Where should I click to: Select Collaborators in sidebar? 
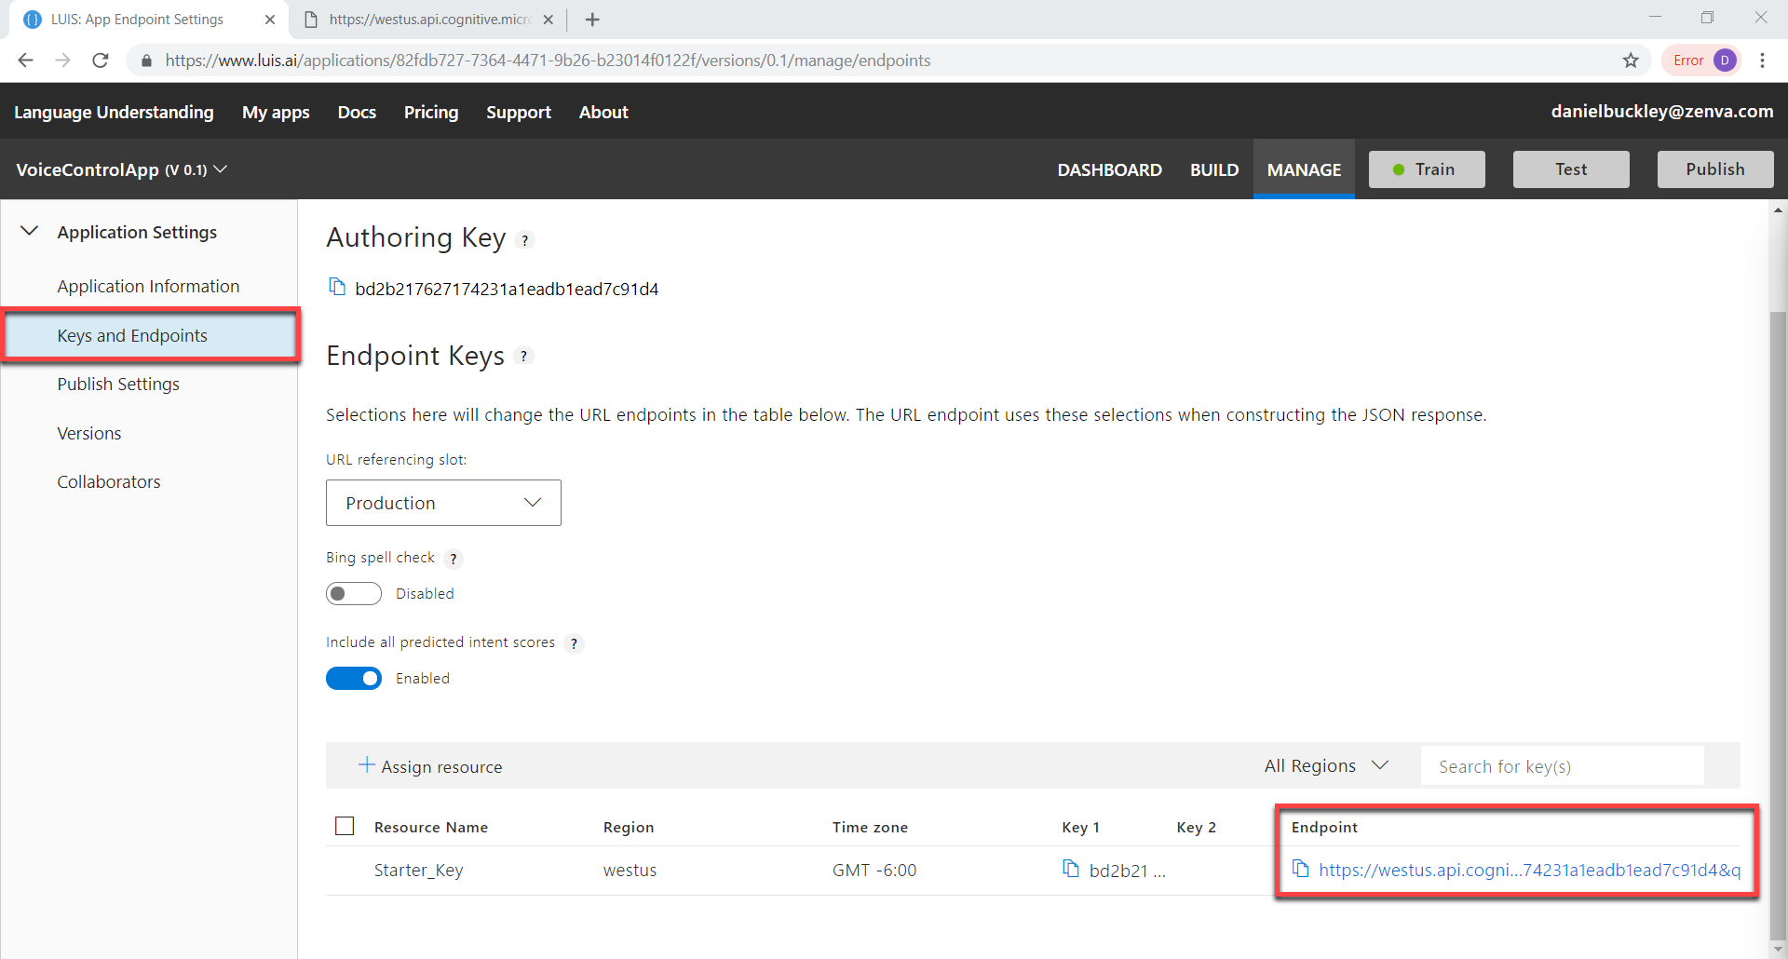[109, 481]
